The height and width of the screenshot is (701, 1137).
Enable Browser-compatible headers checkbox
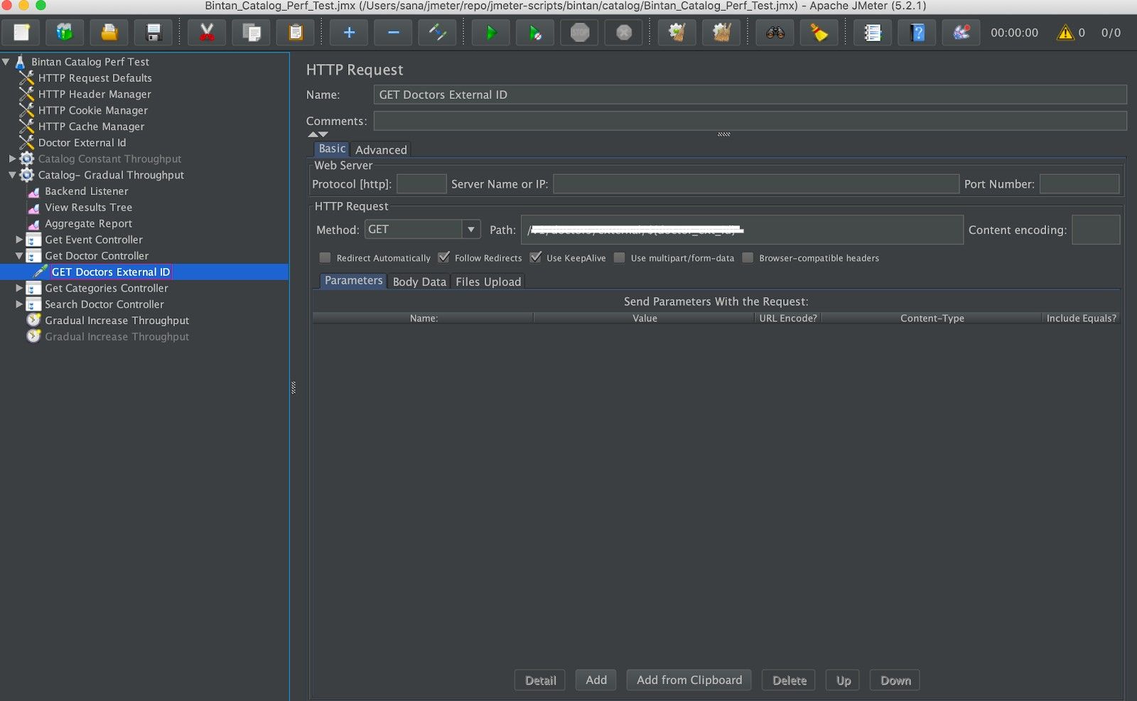(748, 257)
